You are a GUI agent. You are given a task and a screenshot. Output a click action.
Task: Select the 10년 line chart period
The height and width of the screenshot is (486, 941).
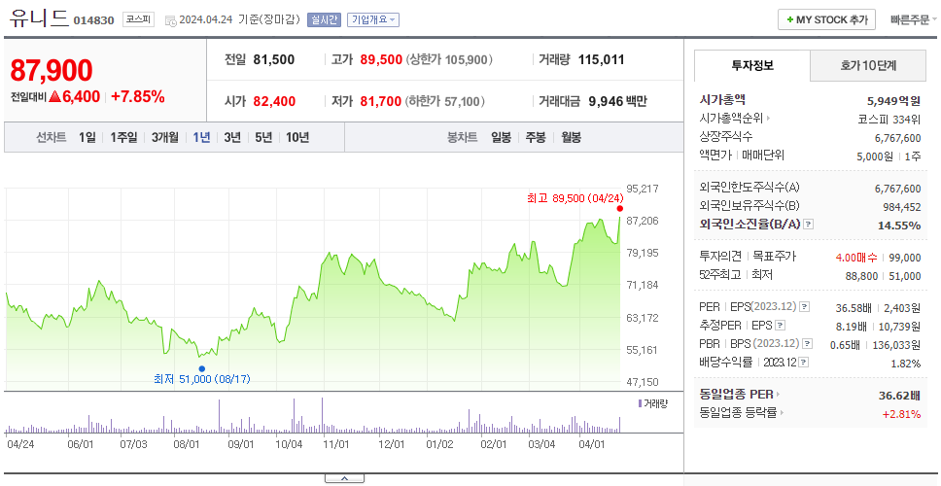pyautogui.click(x=297, y=137)
